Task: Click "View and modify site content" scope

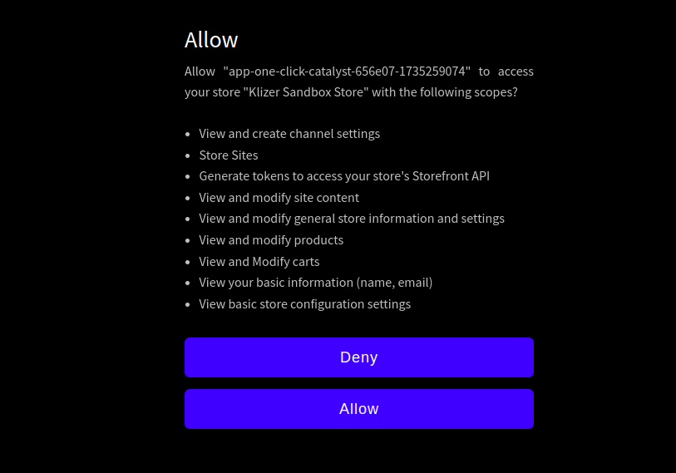Action: (279, 198)
